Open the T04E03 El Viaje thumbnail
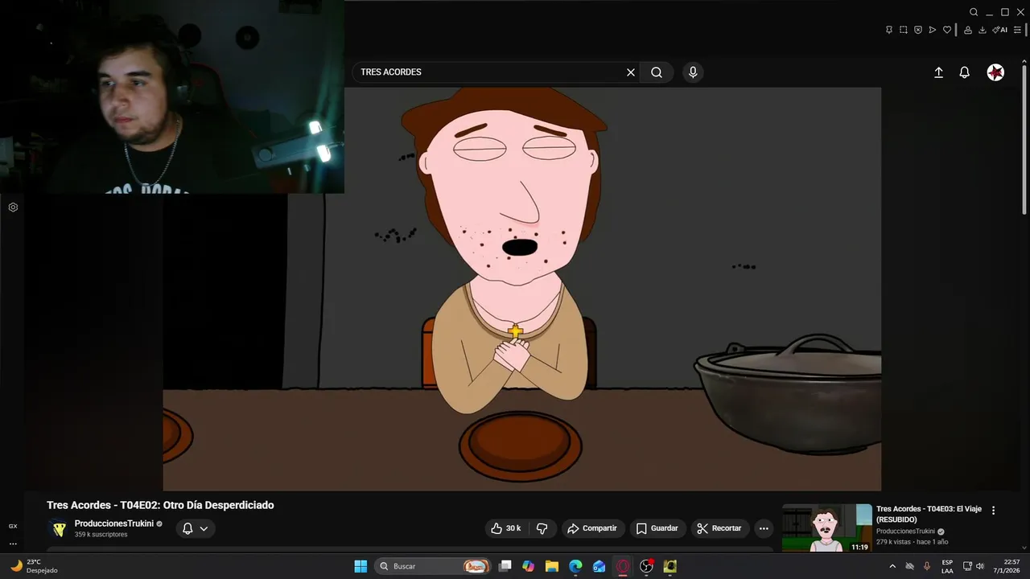The width and height of the screenshot is (1030, 579). 826,528
